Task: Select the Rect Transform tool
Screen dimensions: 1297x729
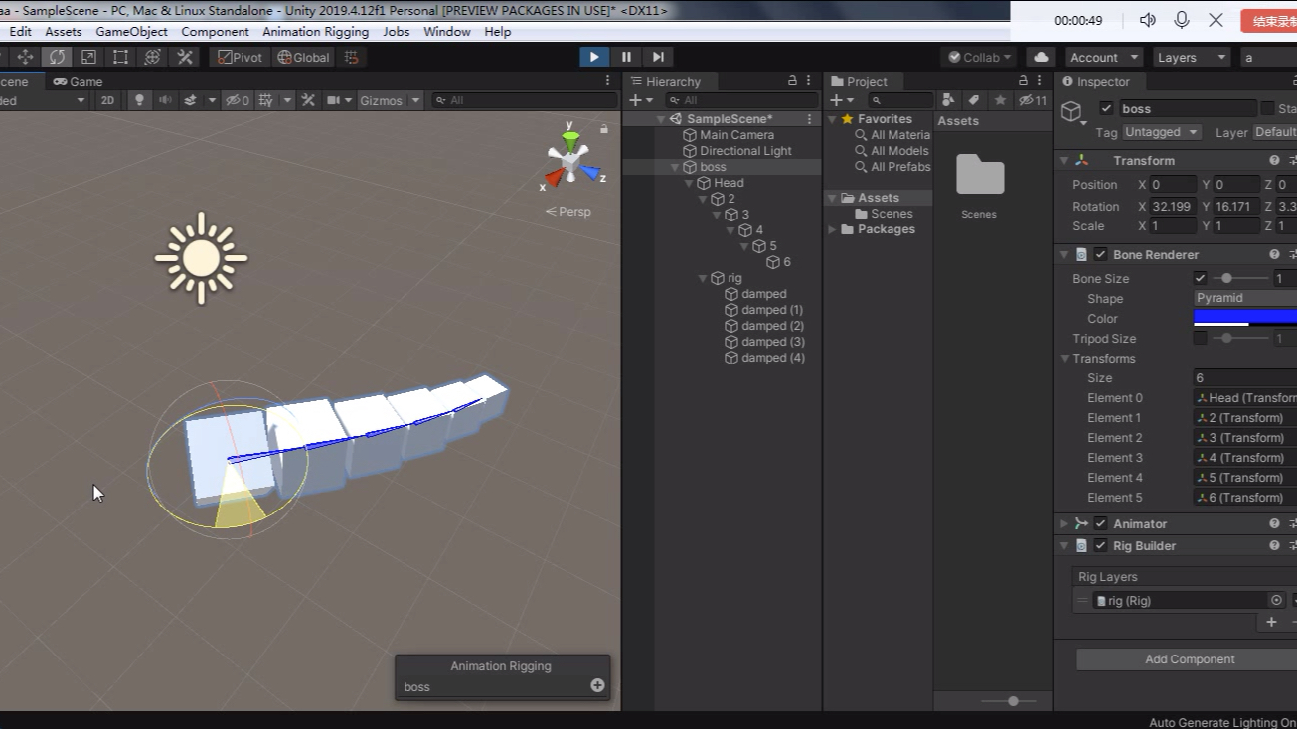Action: tap(120, 57)
